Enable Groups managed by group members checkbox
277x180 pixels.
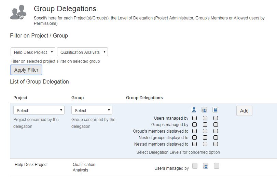205,125
